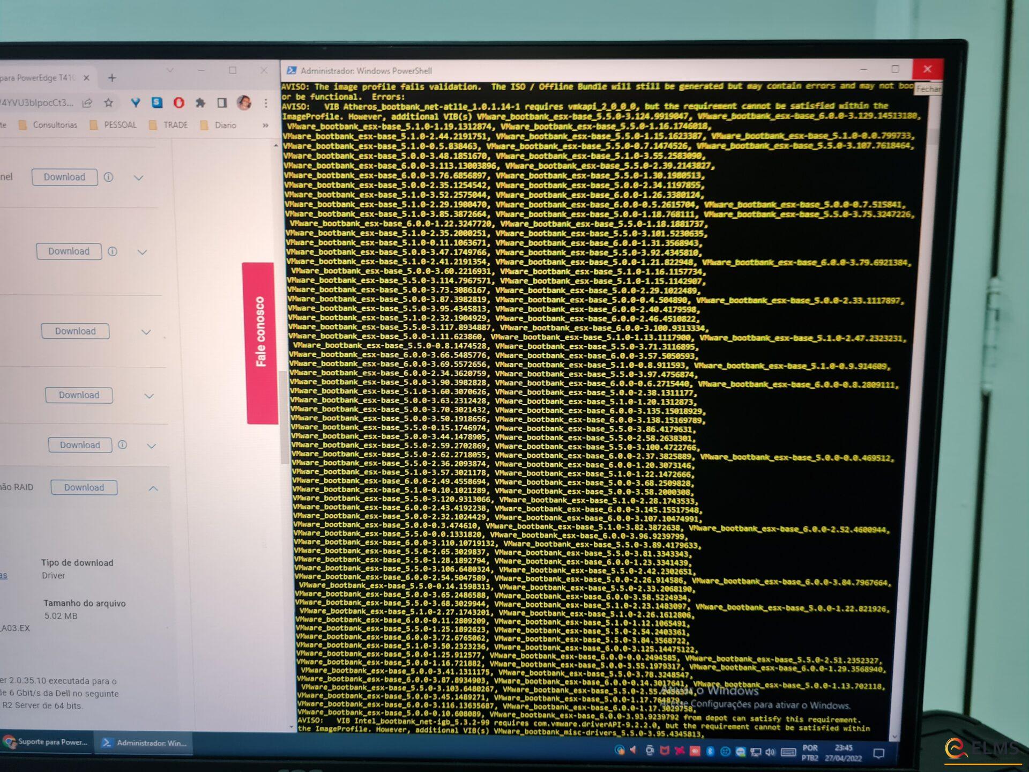Click the PowerShell window title bar icon
Viewport: 1029px width, 772px height.
[292, 70]
